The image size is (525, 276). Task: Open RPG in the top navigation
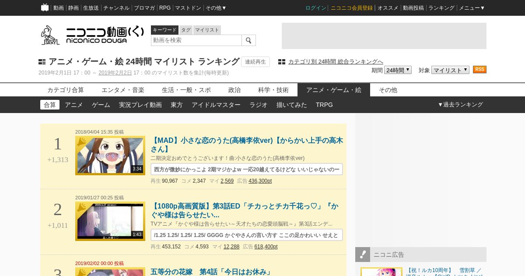pos(165,8)
